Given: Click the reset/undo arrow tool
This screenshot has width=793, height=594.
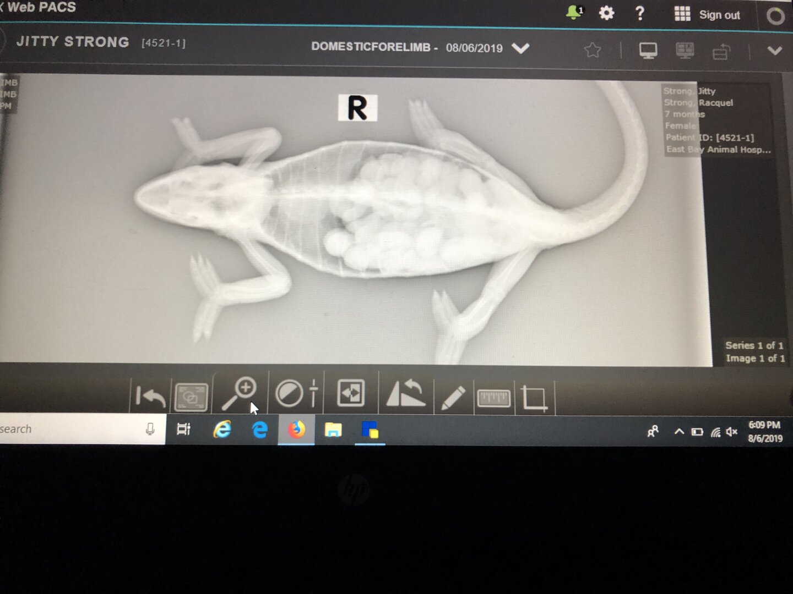Looking at the screenshot, I should click(x=150, y=396).
